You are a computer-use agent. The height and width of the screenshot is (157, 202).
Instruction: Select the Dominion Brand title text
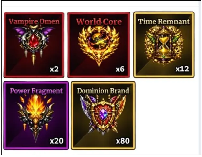click(103, 91)
